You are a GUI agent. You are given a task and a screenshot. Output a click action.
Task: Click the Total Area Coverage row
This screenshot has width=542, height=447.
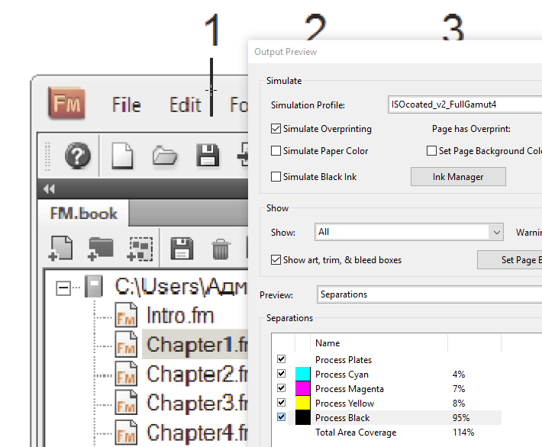[387, 433]
